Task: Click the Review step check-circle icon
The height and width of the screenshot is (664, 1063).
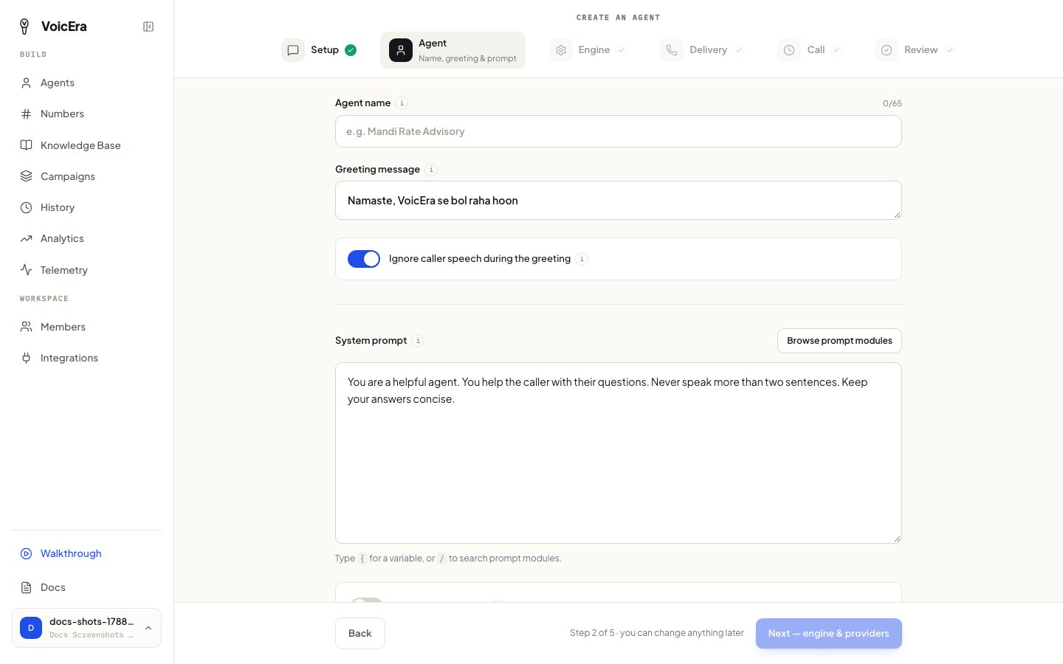Action: (887, 50)
